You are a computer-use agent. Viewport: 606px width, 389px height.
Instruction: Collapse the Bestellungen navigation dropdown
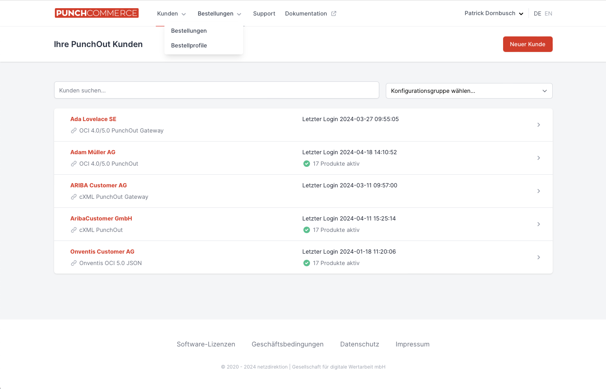[219, 13]
